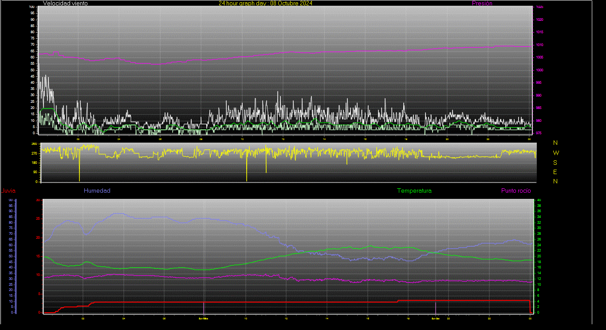Click the '975' value on the pressure axis

click(539, 133)
